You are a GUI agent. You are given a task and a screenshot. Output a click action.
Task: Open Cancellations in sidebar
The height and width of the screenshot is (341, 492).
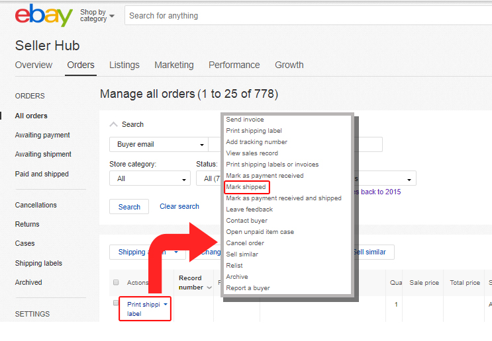point(36,205)
